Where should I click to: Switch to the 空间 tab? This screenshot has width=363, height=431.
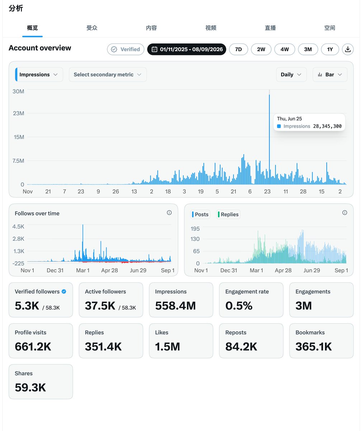pyautogui.click(x=330, y=28)
